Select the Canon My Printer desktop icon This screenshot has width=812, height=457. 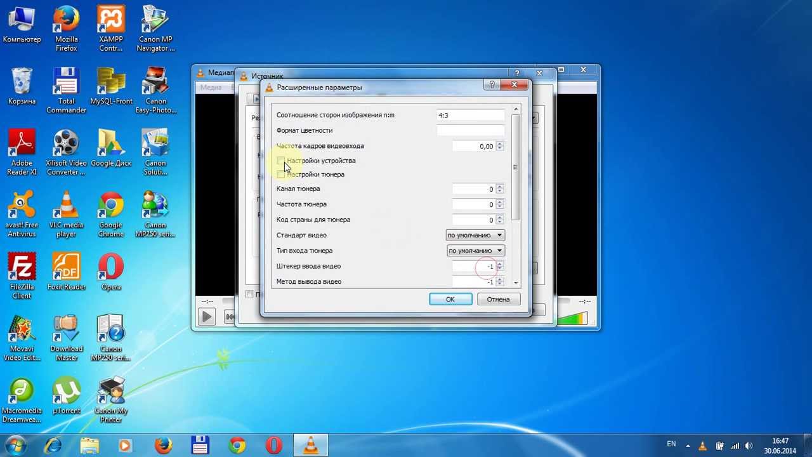[111, 400]
